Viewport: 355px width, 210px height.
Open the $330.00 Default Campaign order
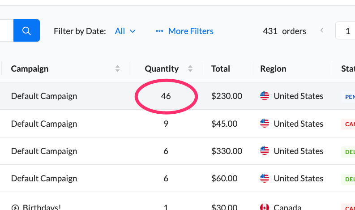(x=44, y=151)
